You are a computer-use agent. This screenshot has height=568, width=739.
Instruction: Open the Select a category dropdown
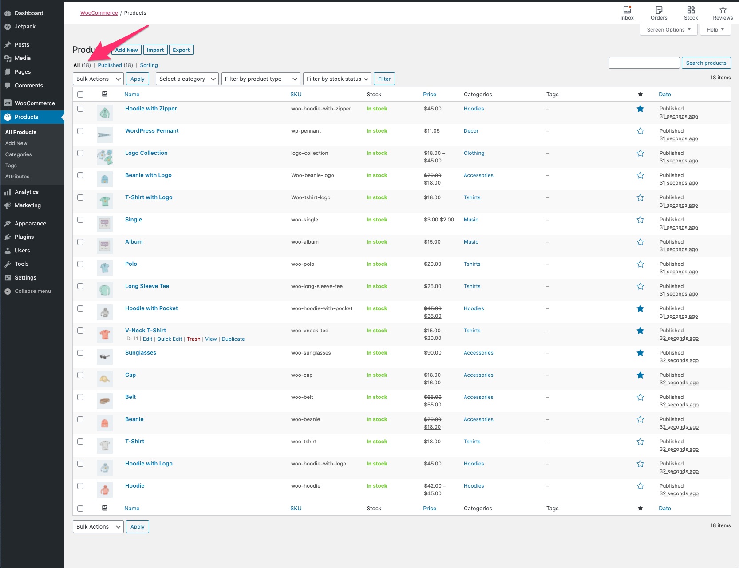(x=187, y=79)
